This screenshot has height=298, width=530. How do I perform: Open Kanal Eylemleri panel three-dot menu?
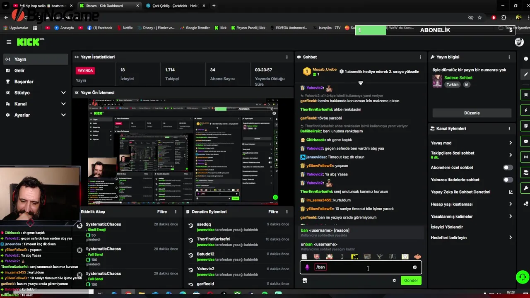(509, 128)
